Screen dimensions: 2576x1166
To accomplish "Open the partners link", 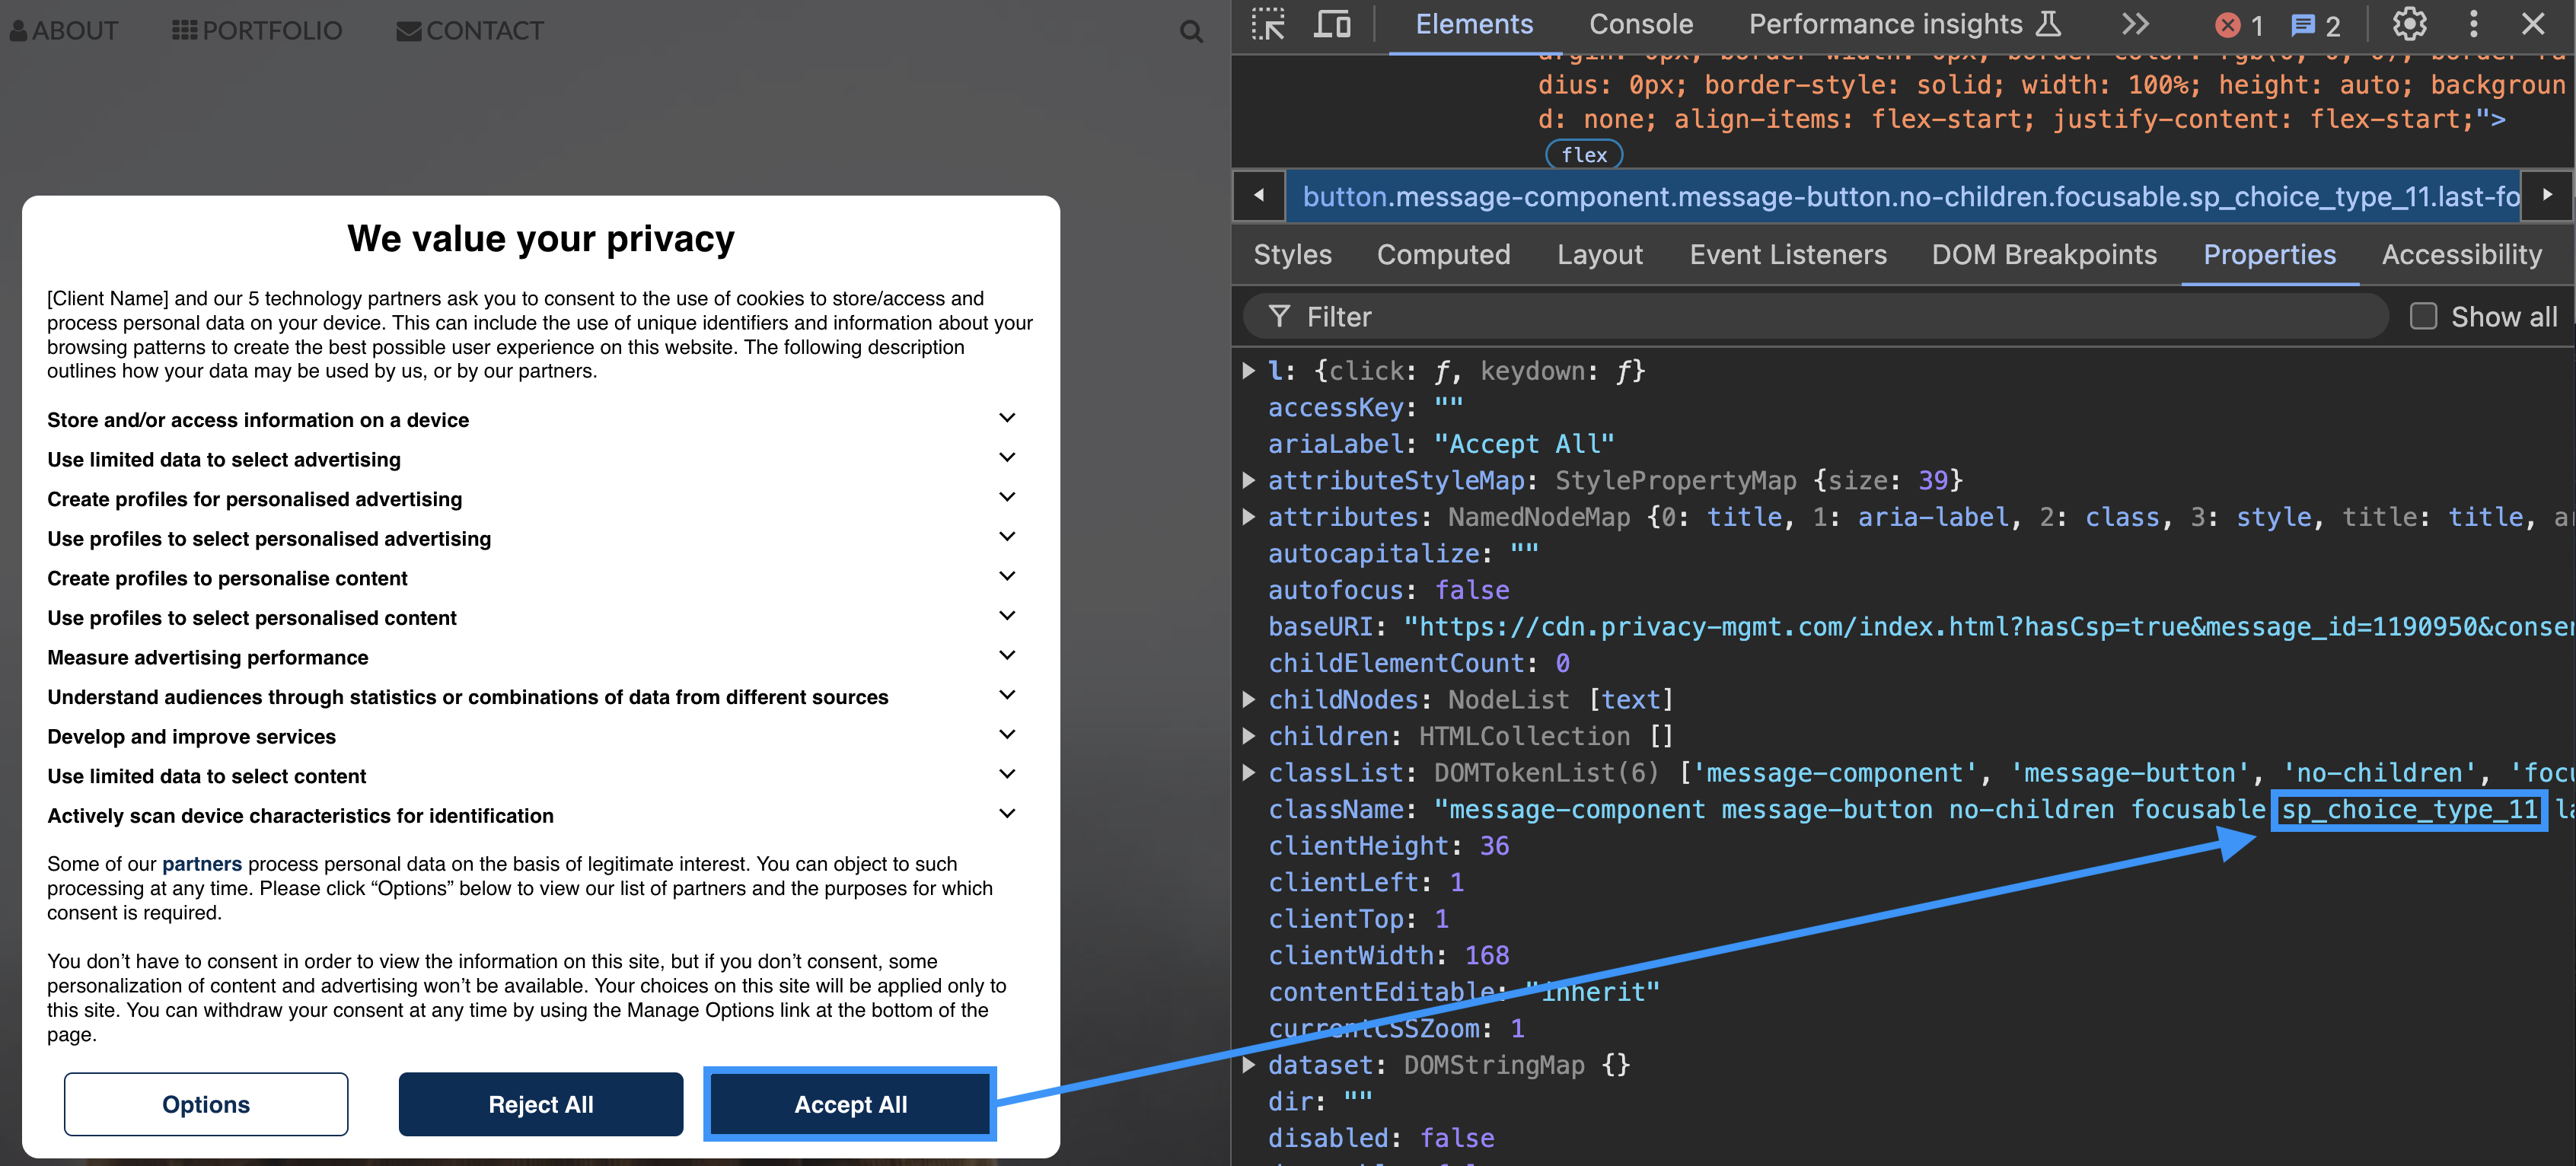I will point(202,863).
